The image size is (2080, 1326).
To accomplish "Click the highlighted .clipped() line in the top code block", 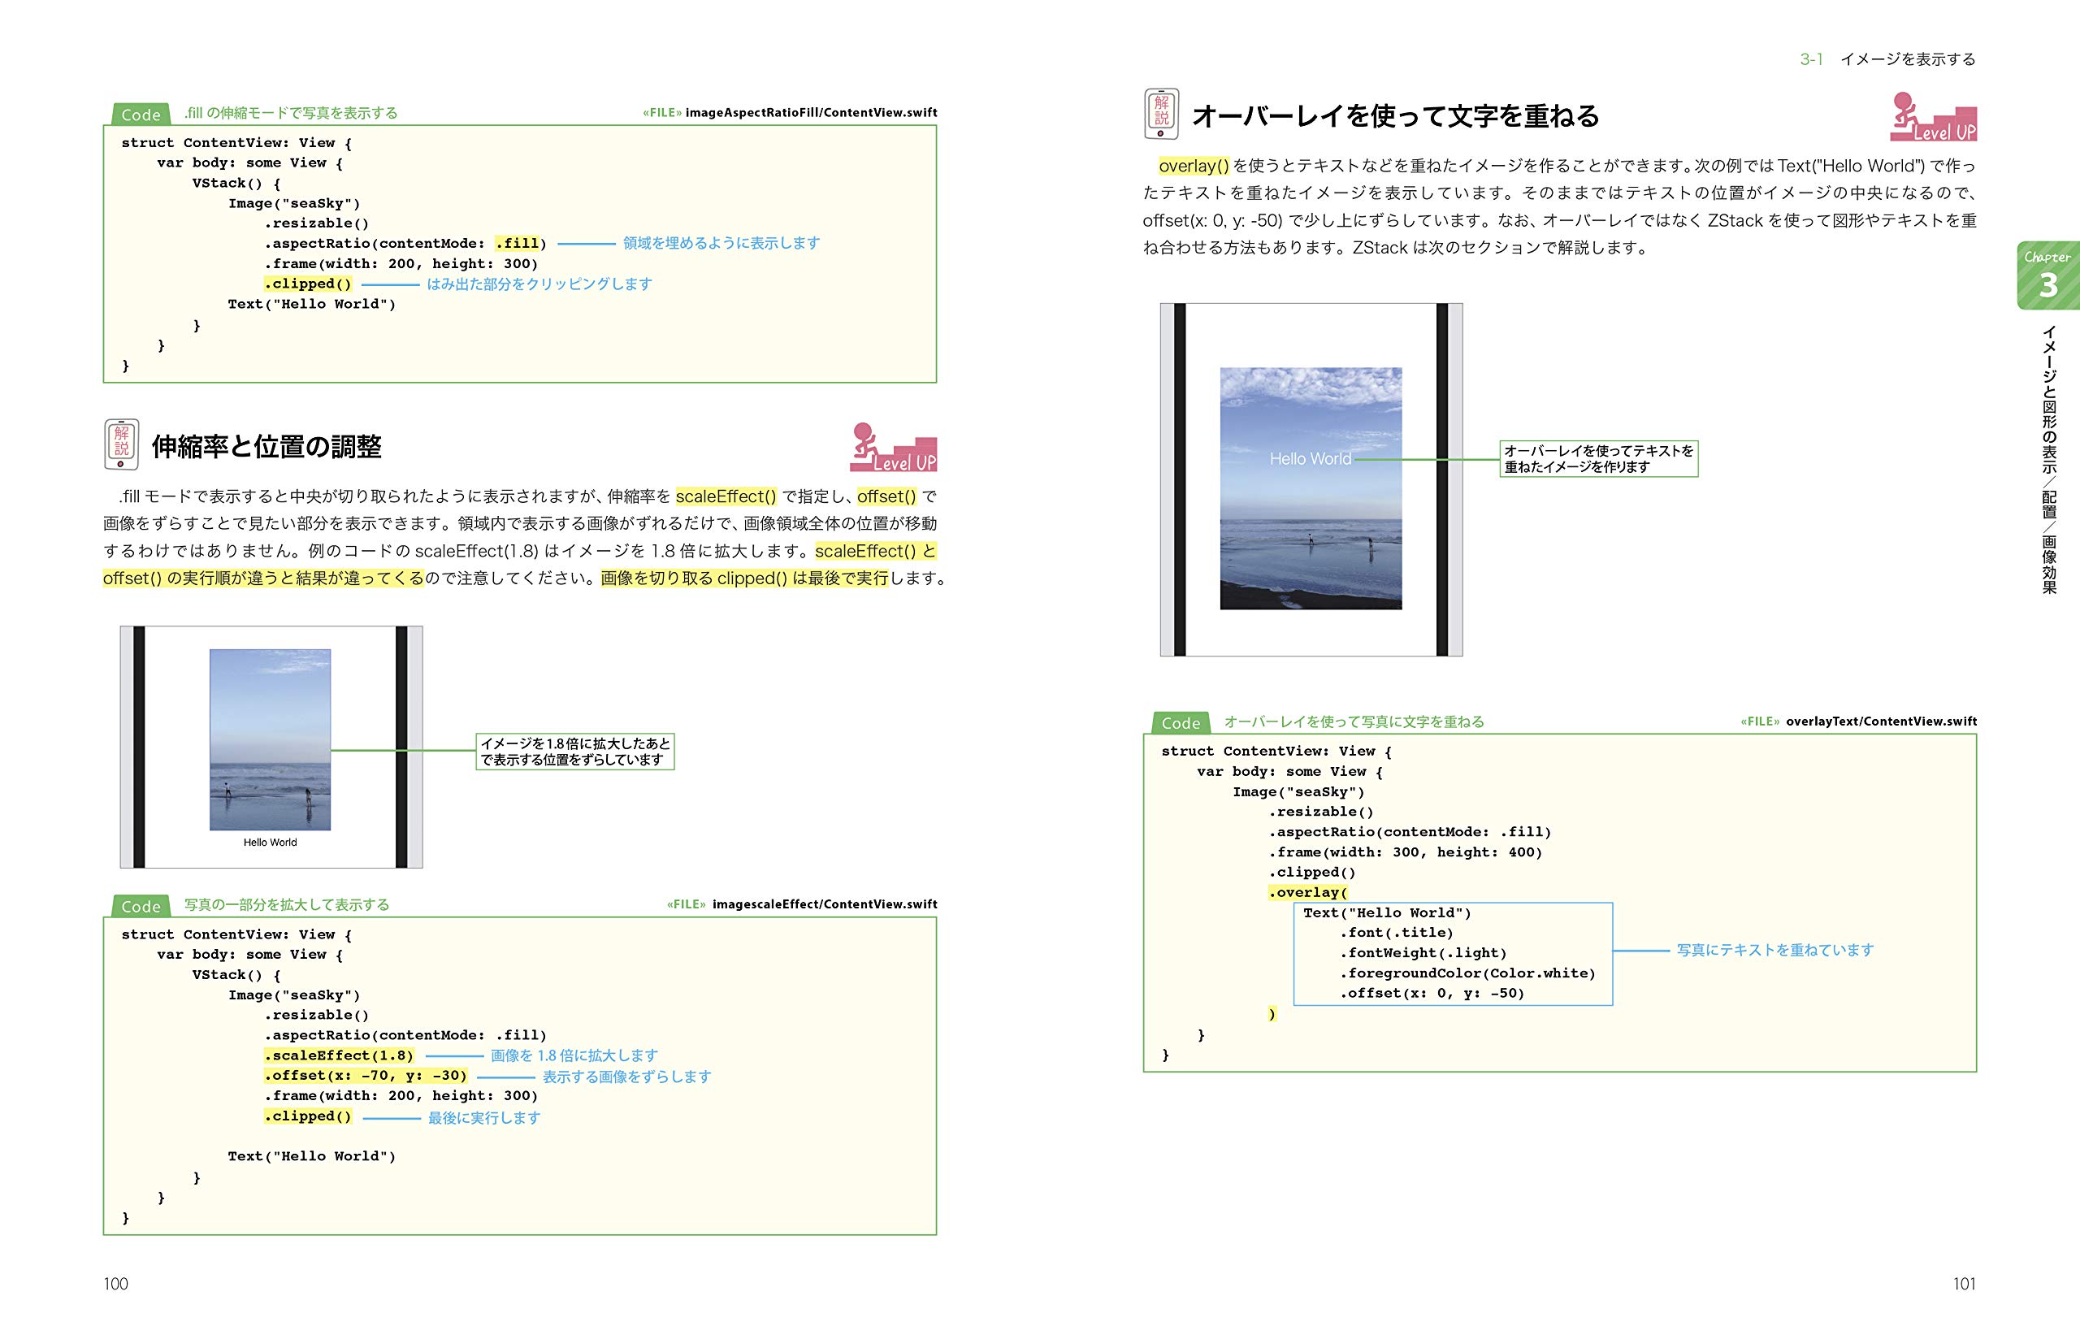I will pyautogui.click(x=309, y=284).
